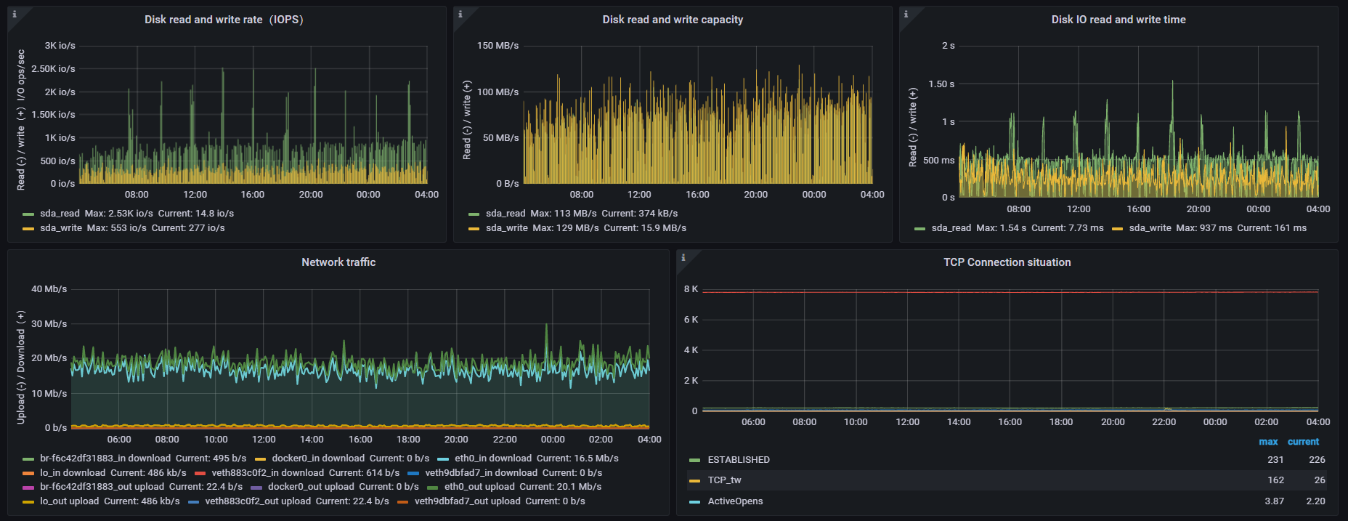This screenshot has height=521, width=1348.
Task: Open Disk read and write rate (IOPS) menu
Action: coord(224,20)
